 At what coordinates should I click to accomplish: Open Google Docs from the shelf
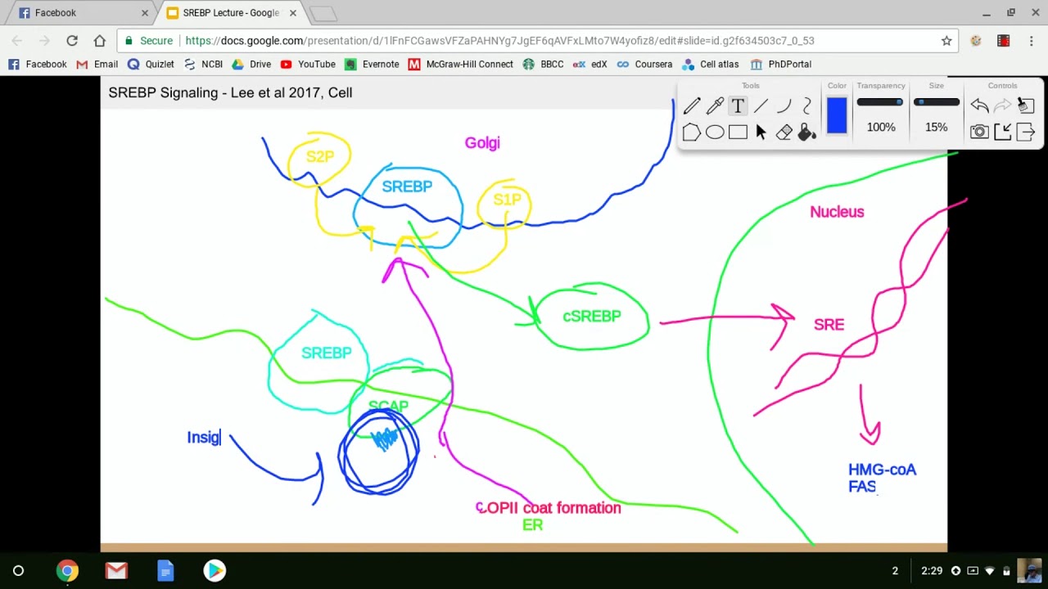click(165, 571)
